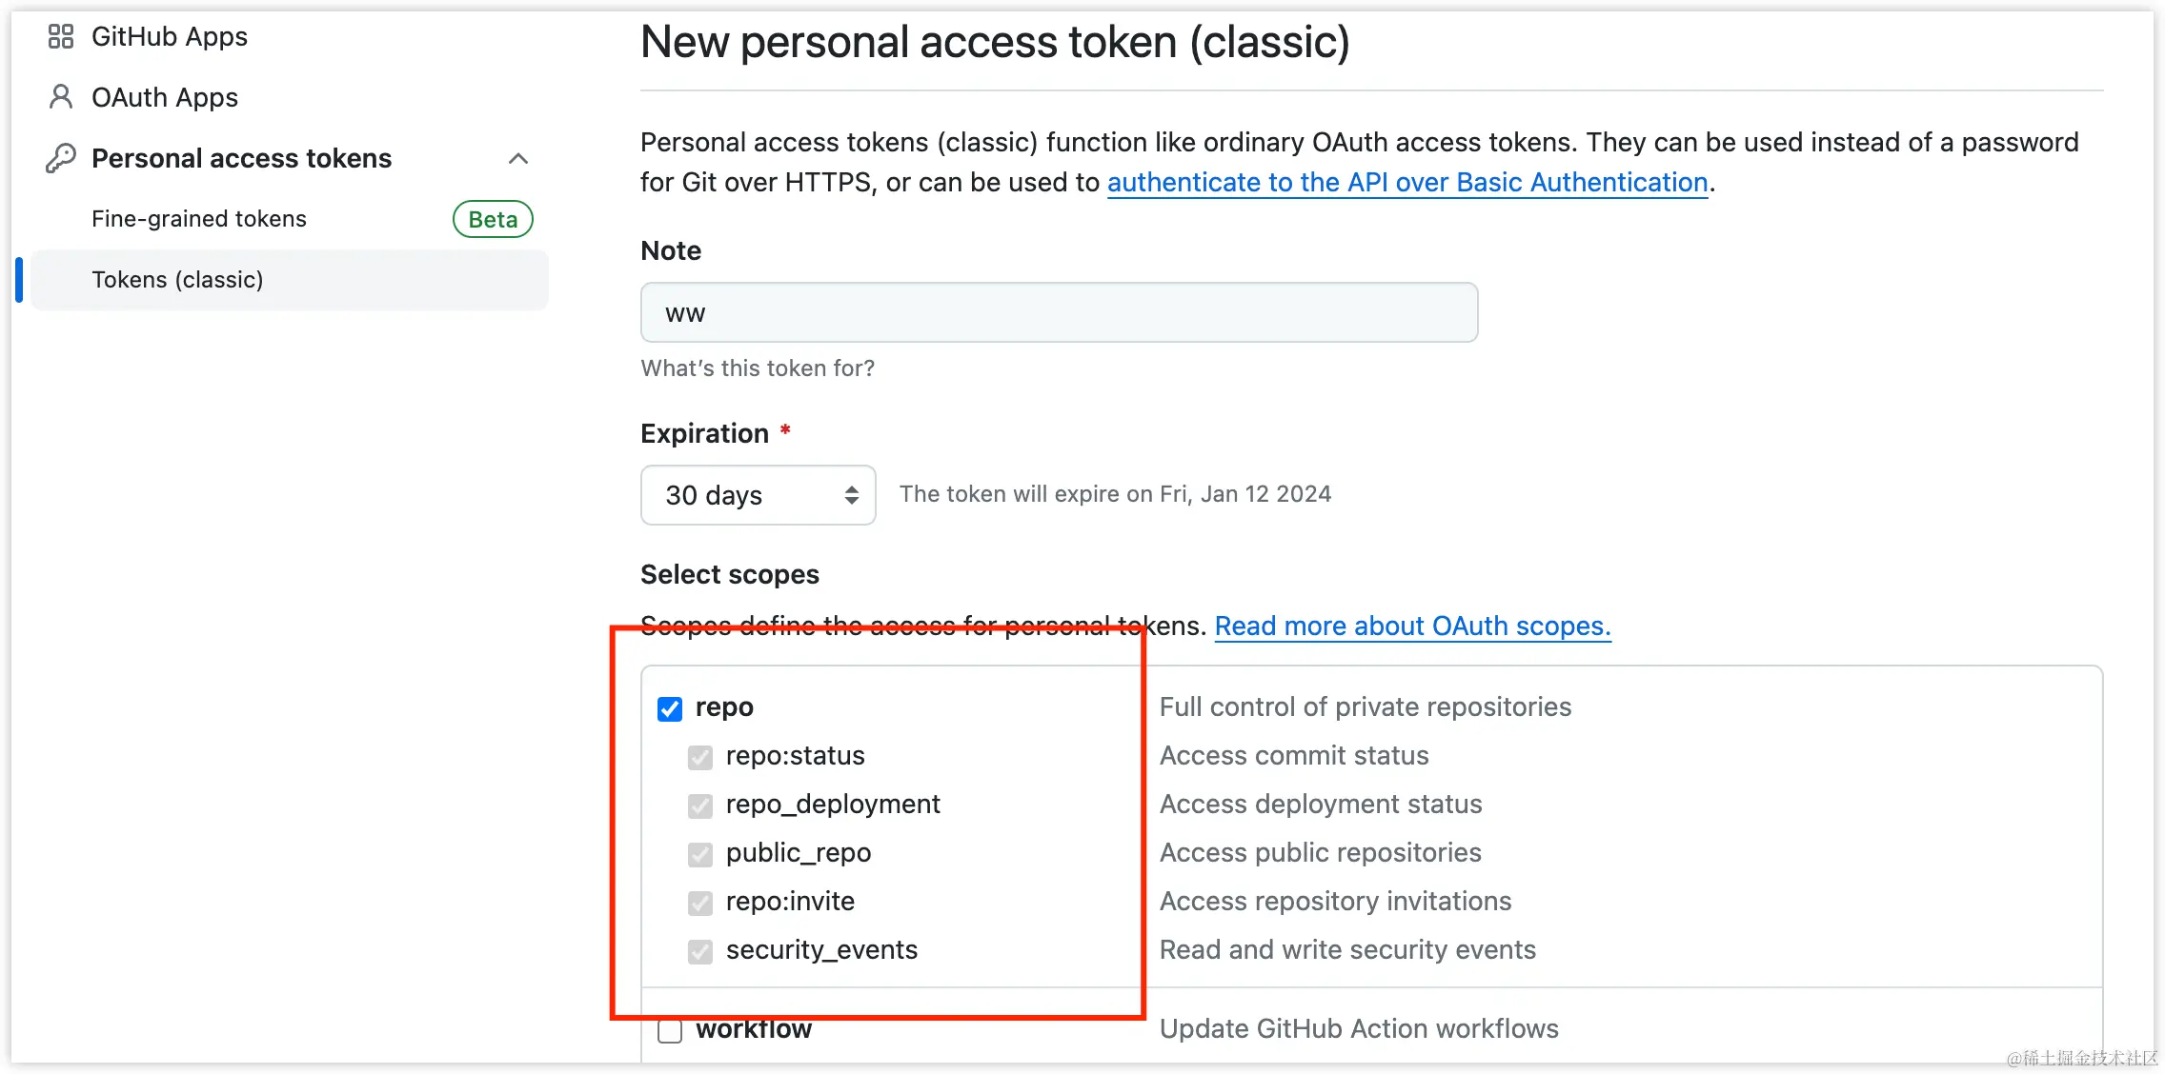Uncheck the repo scope checkbox
This screenshot has height=1074, width=2165.
pos(670,708)
